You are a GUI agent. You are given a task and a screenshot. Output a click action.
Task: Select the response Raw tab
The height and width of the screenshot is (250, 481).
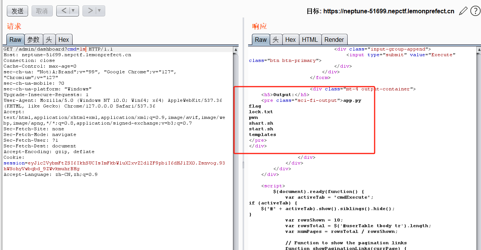[261, 40]
